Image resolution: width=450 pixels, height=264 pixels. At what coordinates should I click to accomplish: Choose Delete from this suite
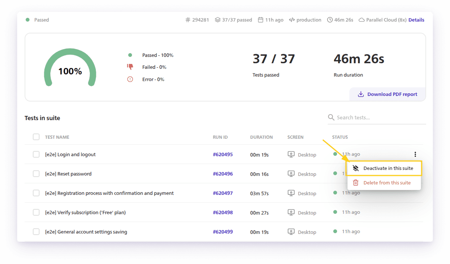[387, 183]
